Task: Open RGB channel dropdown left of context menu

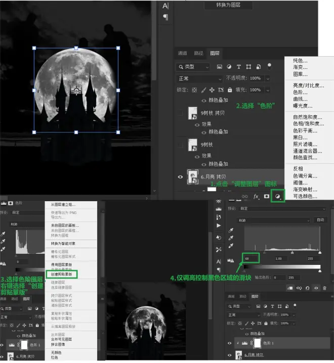Action: pyautogui.click(x=27, y=224)
